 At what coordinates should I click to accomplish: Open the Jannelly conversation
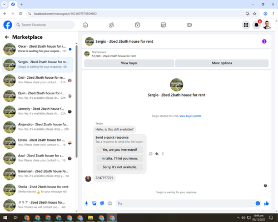[37, 112]
